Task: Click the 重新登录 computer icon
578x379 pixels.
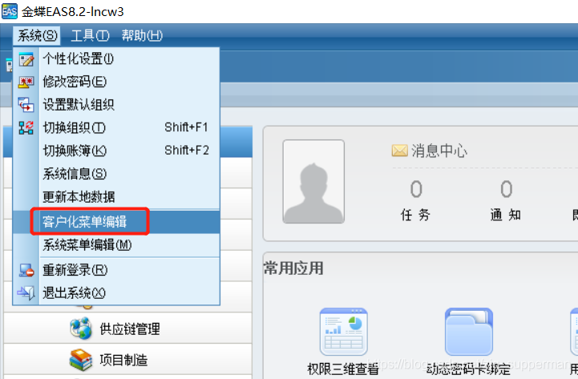Action: click(x=26, y=271)
